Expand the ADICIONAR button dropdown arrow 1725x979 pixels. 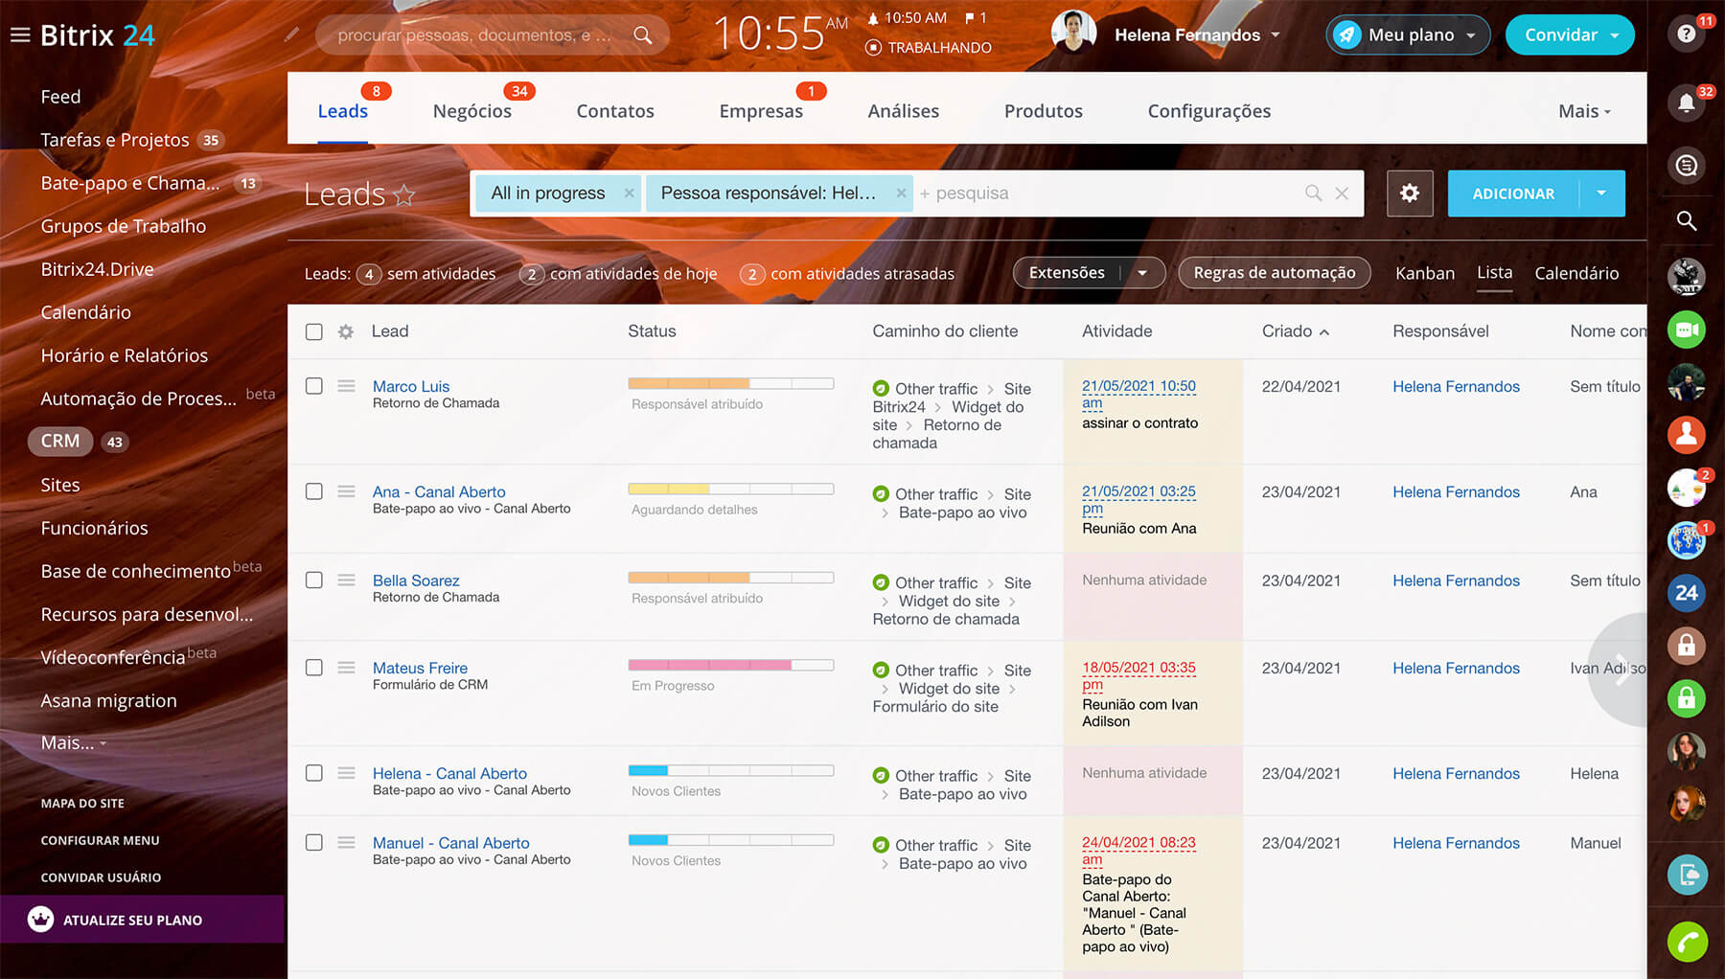click(1601, 194)
